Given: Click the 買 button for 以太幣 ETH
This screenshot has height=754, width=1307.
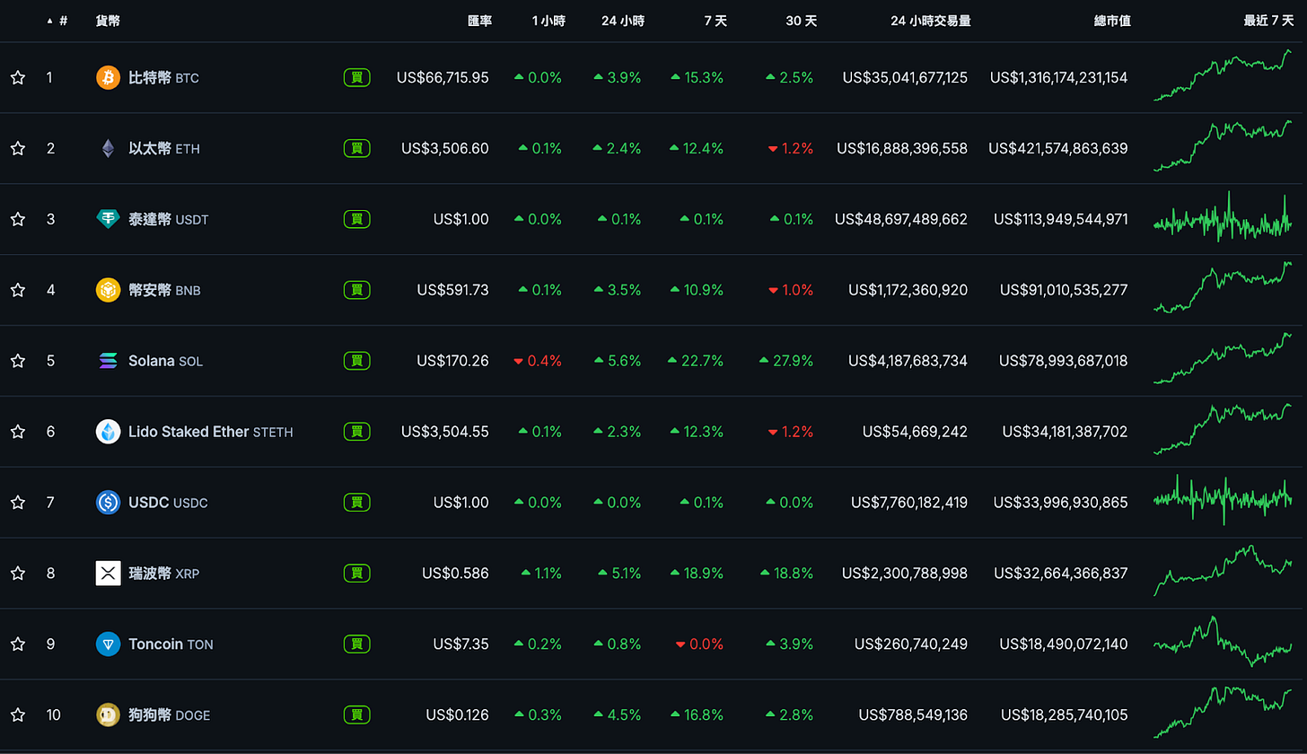Looking at the screenshot, I should 356,149.
